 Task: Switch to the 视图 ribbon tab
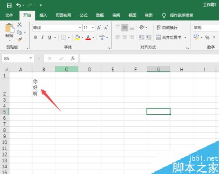(x=132, y=15)
